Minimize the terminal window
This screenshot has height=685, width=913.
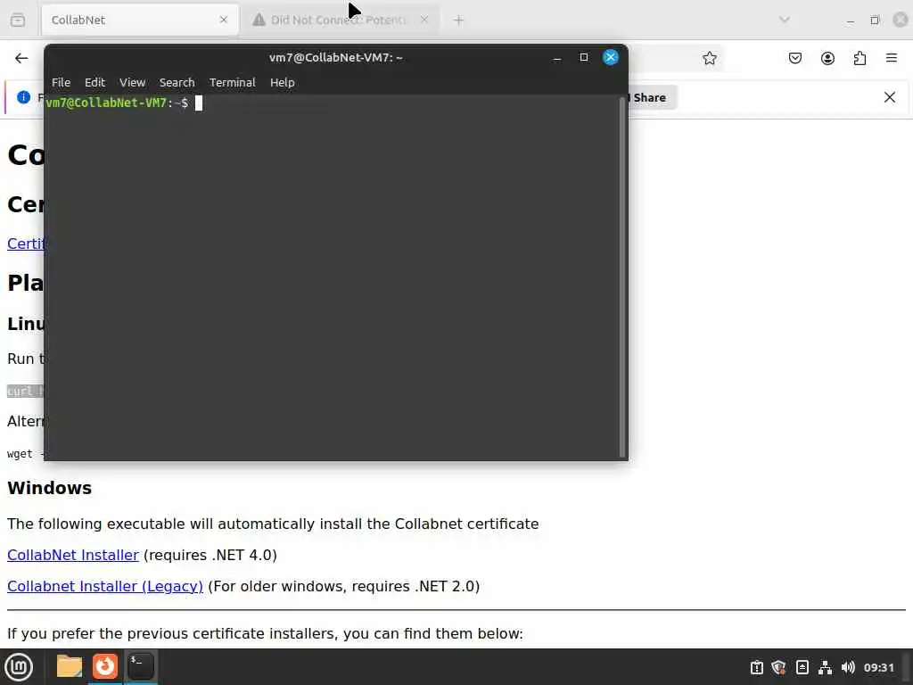click(x=556, y=57)
